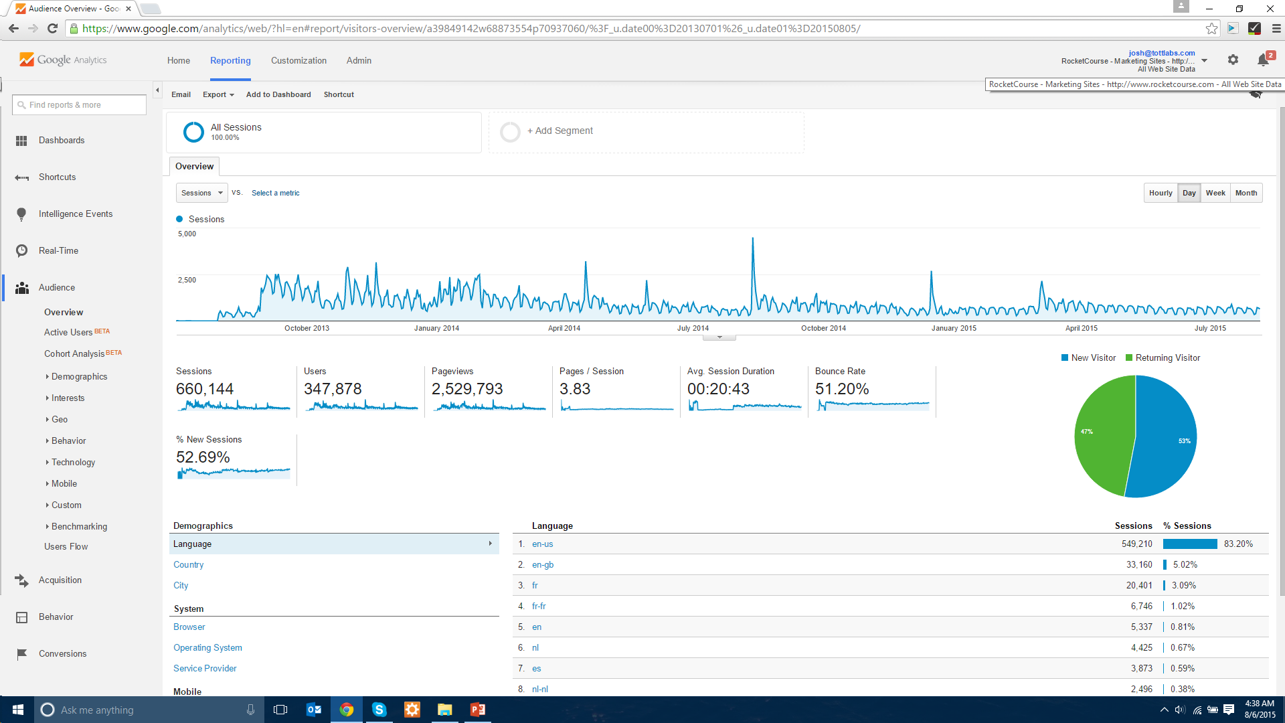Open the Real-Time report
This screenshot has width=1285, height=723.
[x=57, y=250]
